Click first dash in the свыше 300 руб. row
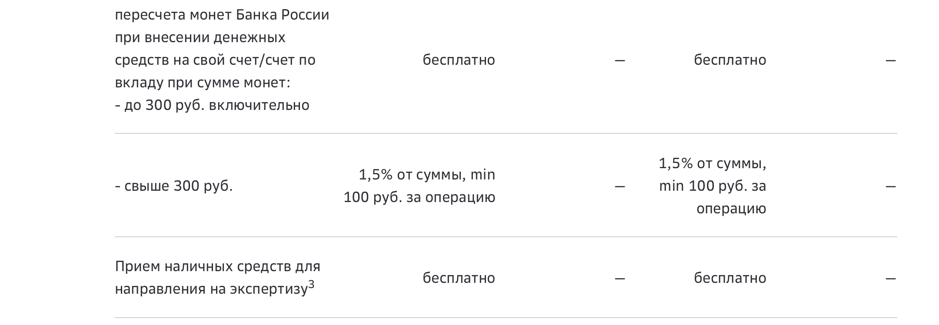Viewport: 939px width, 325px height. (620, 186)
